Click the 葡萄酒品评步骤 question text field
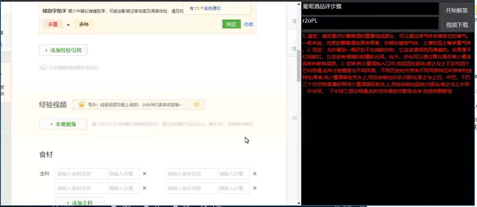This screenshot has height=207, width=477. click(x=370, y=8)
